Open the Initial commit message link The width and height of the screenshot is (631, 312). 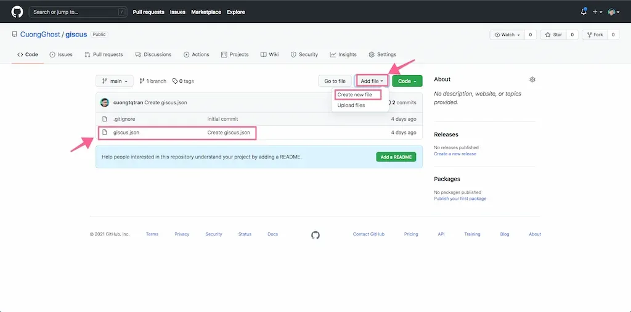[x=222, y=119]
